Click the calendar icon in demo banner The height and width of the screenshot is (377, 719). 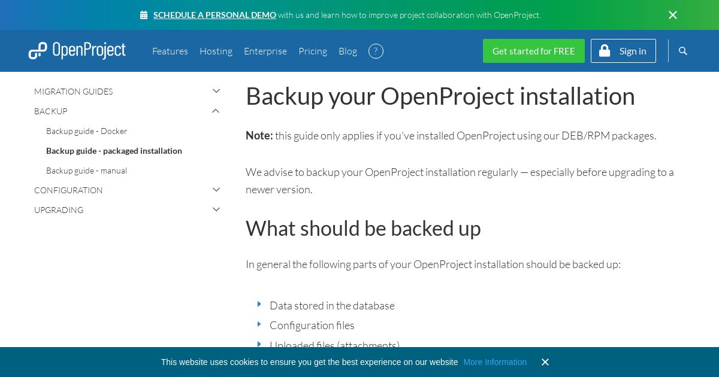(x=144, y=15)
